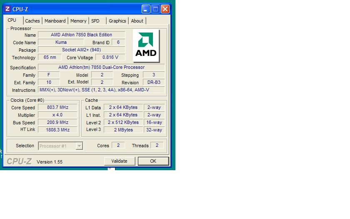Open the Mainboard tab

point(55,21)
